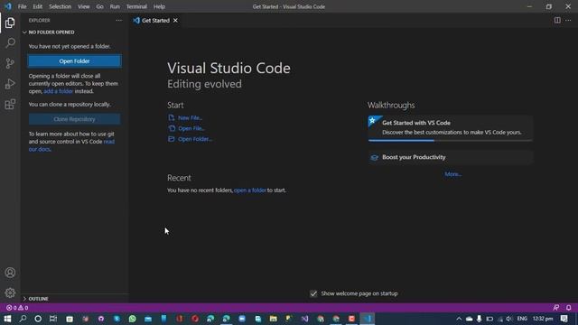Viewport: 578px width, 325px height.
Task: Open the Run menu
Action: (x=115, y=6)
